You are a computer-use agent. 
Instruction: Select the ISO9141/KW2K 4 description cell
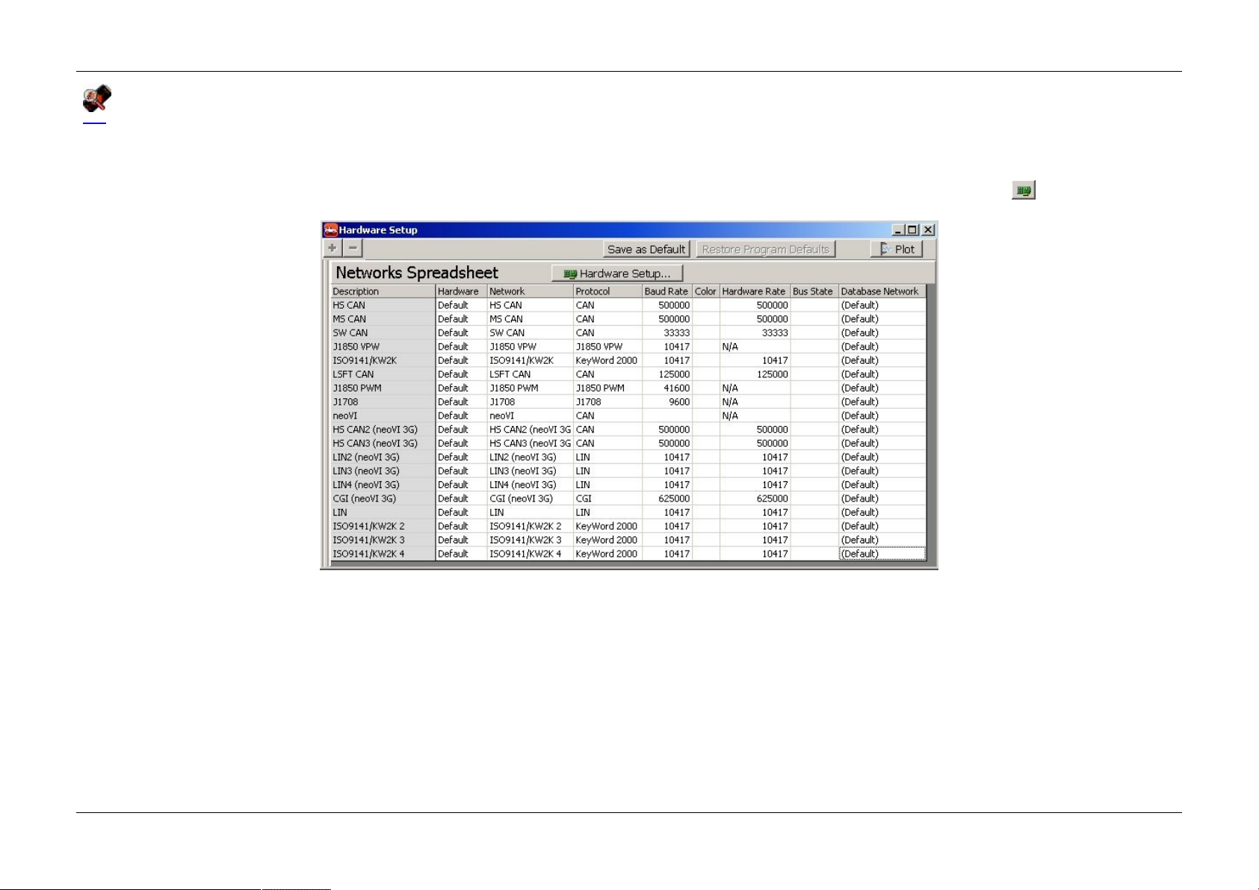(x=383, y=554)
